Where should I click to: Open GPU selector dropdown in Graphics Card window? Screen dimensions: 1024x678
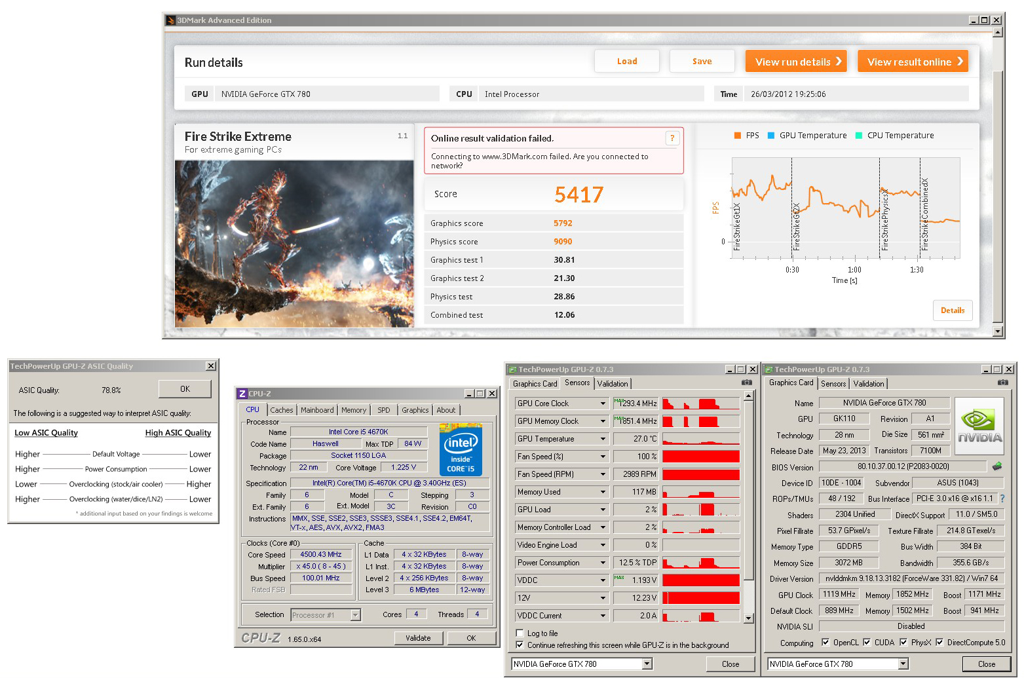tap(903, 664)
